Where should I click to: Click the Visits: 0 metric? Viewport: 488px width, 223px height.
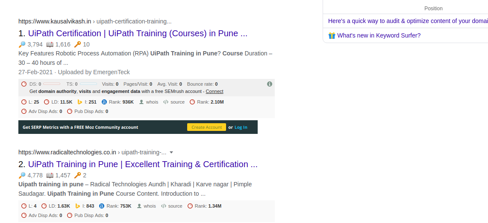click(x=110, y=84)
